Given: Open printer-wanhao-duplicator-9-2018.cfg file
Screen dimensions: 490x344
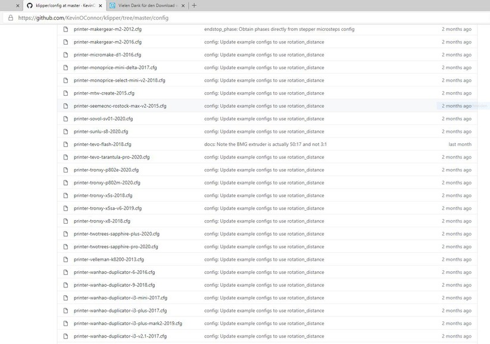Looking at the screenshot, I should click(x=114, y=285).
